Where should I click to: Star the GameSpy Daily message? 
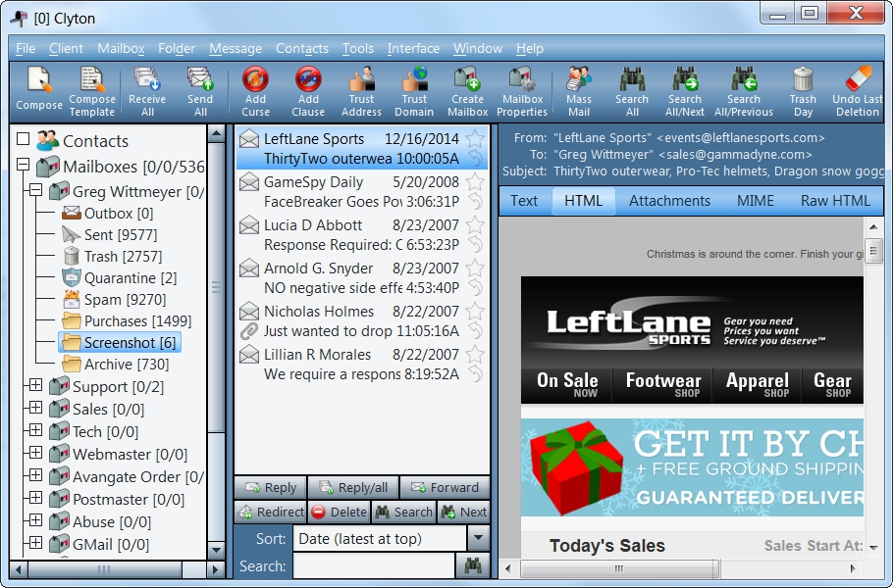475,181
